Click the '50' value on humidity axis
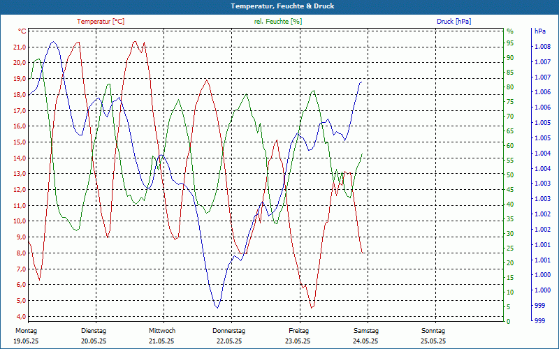Image resolution: width=559 pixels, height=349 pixels. click(x=510, y=175)
